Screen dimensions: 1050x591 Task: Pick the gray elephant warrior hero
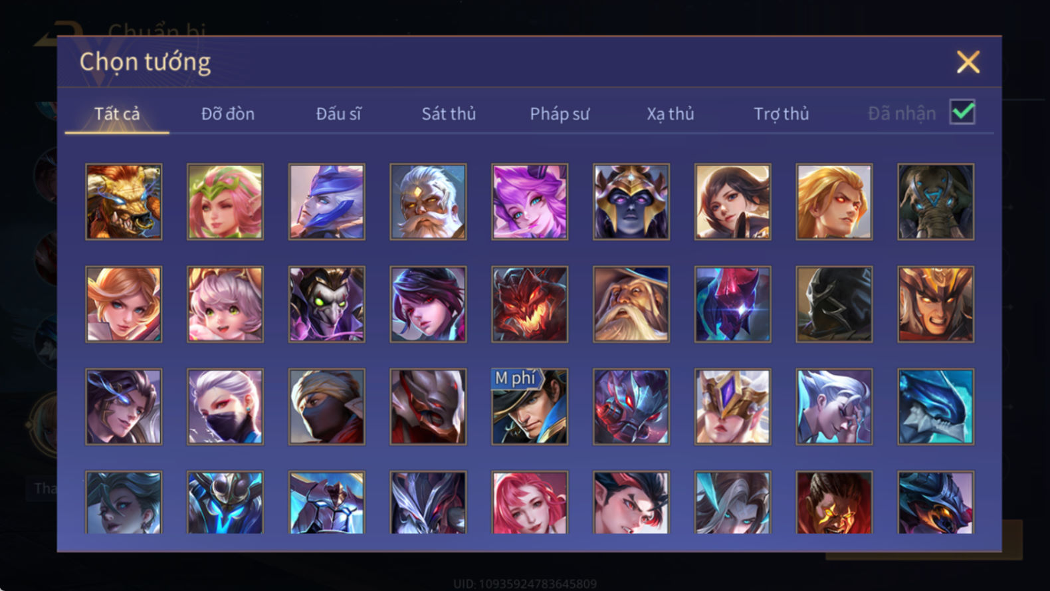936,202
